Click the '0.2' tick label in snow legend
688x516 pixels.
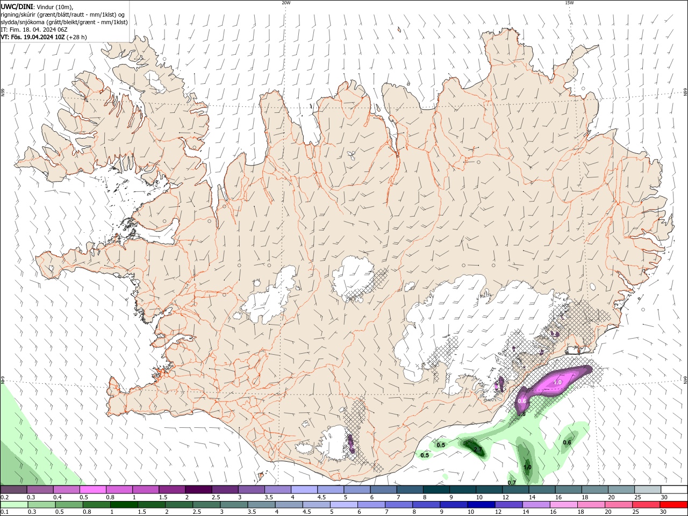(4, 497)
